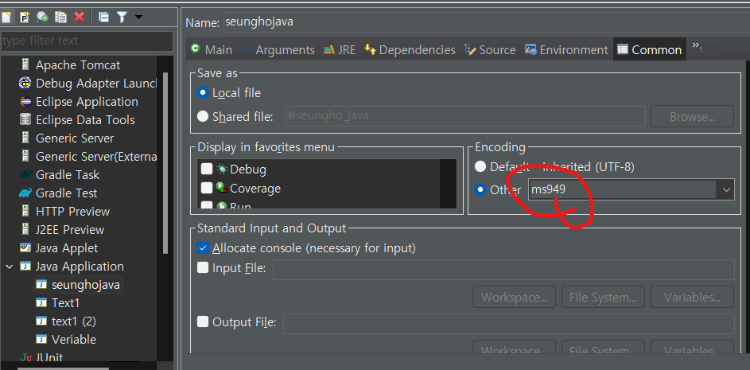The height and width of the screenshot is (370, 750).
Task: Click the Java Applet icon
Action: click(25, 248)
